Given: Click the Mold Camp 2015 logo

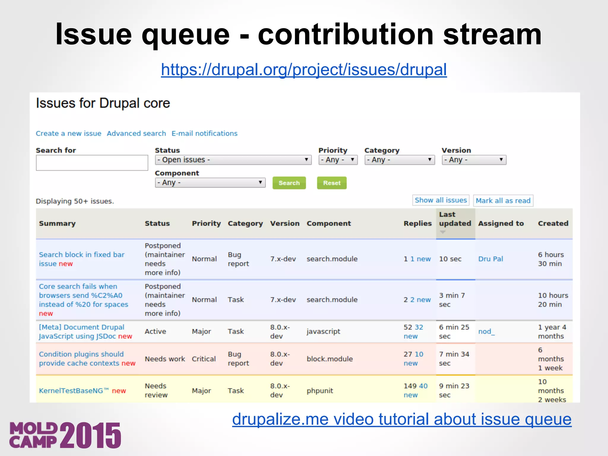Looking at the screenshot, I should pos(65,435).
